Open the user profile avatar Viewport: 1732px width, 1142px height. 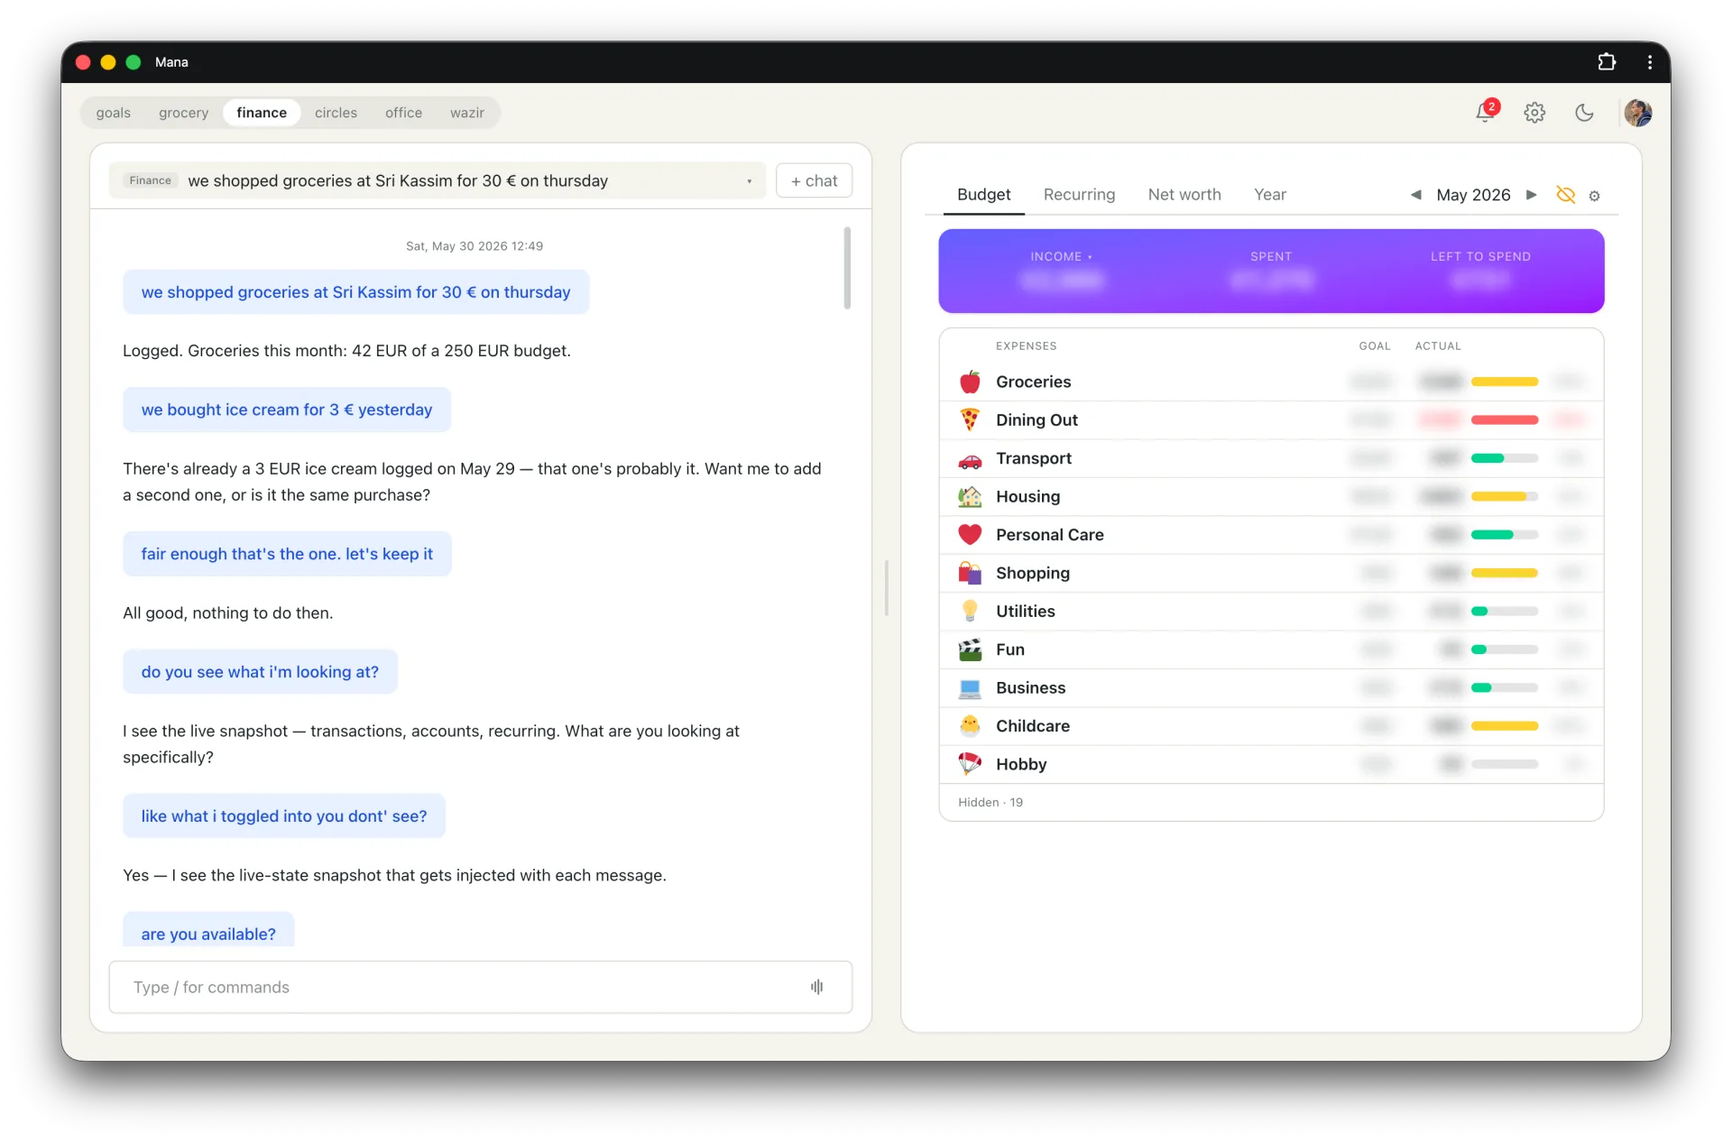click(x=1637, y=113)
